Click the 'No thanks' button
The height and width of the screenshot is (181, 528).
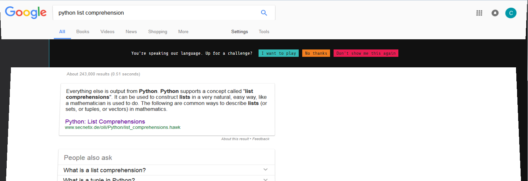pyautogui.click(x=316, y=53)
